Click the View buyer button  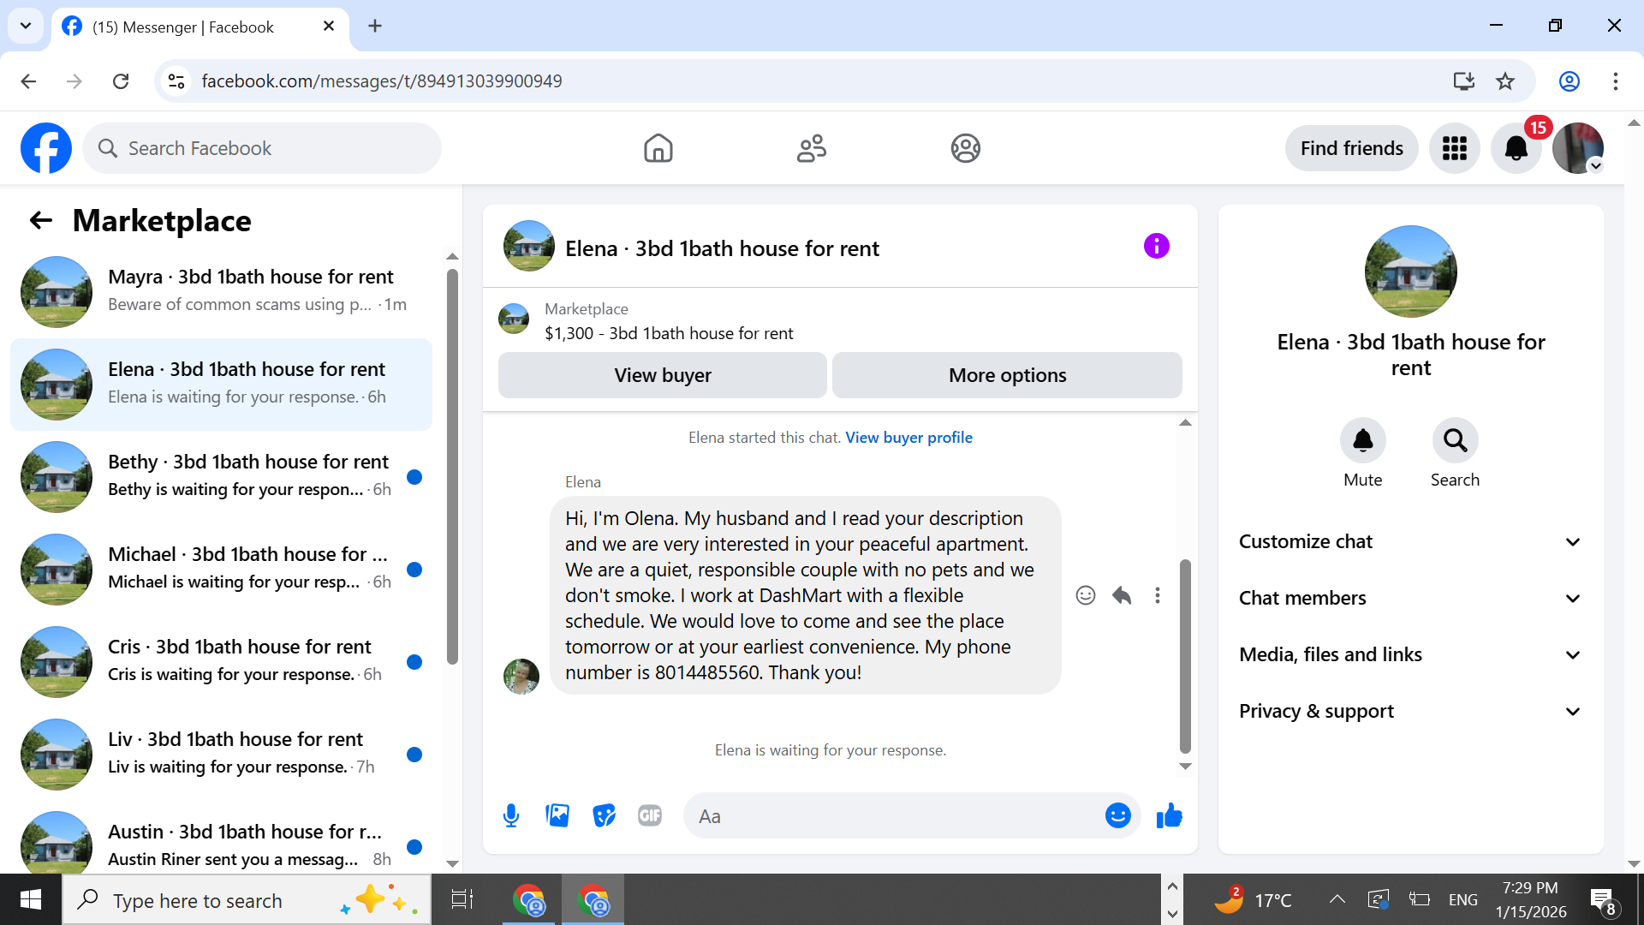coord(662,375)
